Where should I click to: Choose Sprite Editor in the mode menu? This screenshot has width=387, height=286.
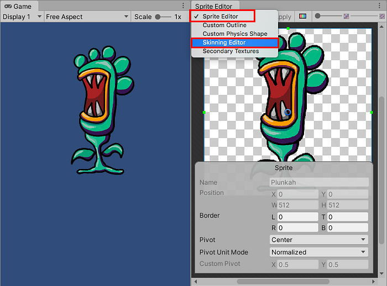pyautogui.click(x=221, y=16)
